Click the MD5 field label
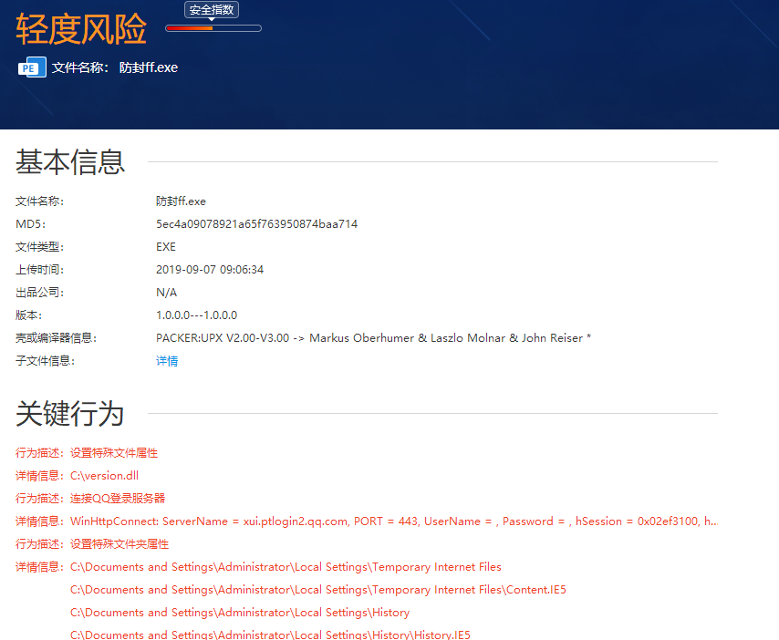The image size is (779, 640). pyautogui.click(x=30, y=224)
